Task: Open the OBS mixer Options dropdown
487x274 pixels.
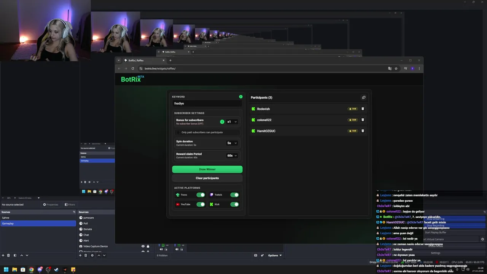Action: [x=275, y=255]
